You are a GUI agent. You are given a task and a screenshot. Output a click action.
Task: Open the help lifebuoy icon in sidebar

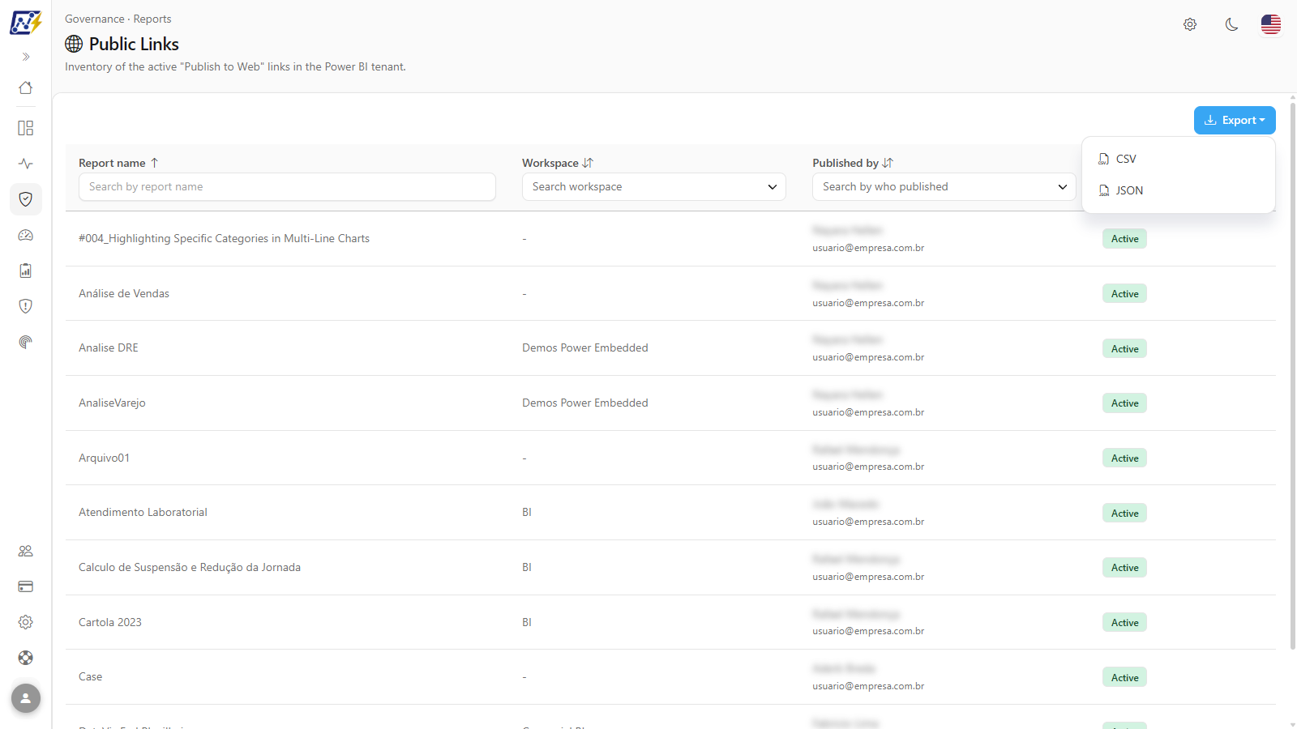click(x=26, y=658)
